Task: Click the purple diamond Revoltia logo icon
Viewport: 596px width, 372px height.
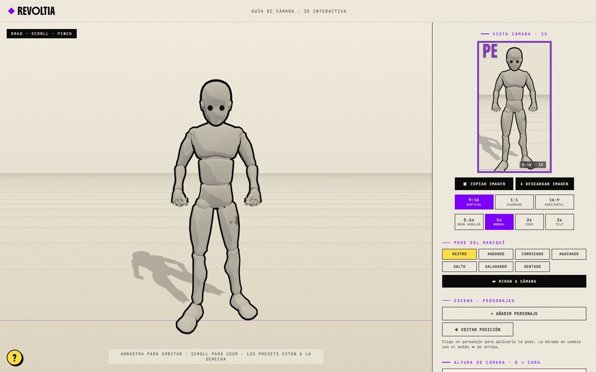Action: tap(11, 11)
